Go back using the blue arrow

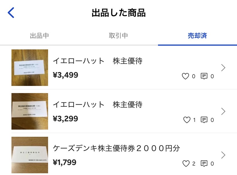(x=11, y=13)
